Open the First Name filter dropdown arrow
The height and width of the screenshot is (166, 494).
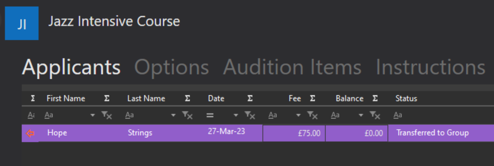[x=93, y=116]
